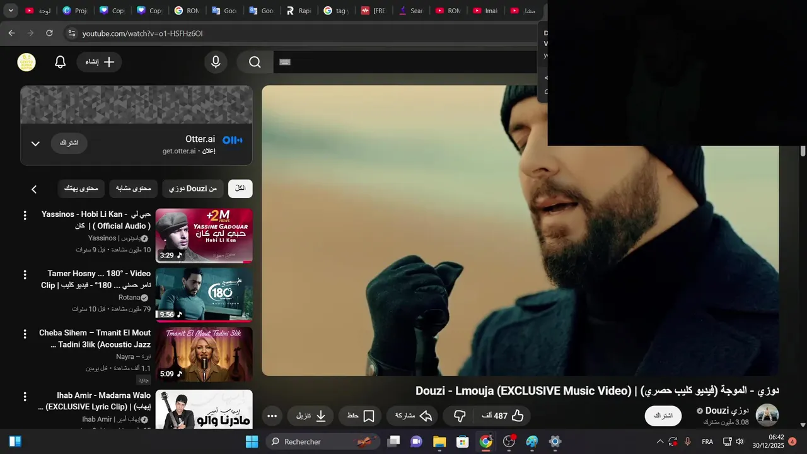Select the محتوى يهمّك filter chip
Screen dimensions: 807x454
pyautogui.click(x=81, y=189)
